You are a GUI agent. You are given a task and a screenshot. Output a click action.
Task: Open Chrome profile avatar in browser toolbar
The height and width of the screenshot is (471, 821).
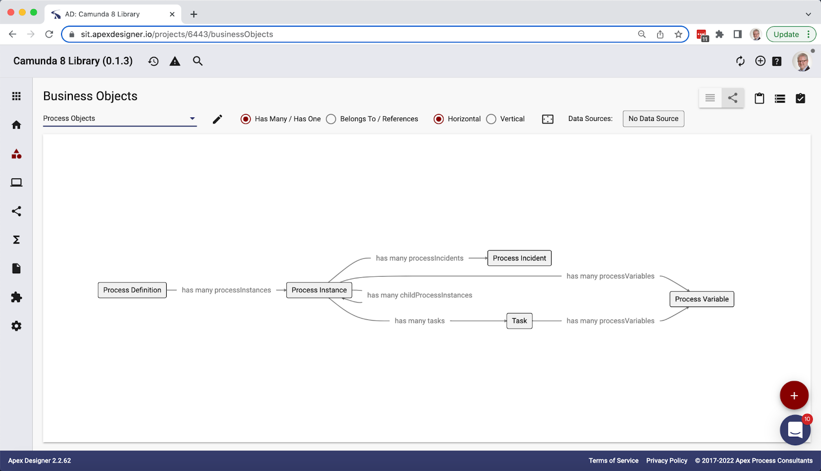pos(755,34)
